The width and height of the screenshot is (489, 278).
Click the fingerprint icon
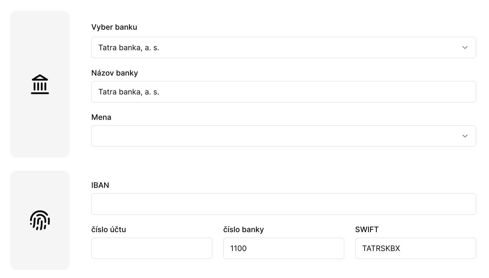tap(40, 220)
